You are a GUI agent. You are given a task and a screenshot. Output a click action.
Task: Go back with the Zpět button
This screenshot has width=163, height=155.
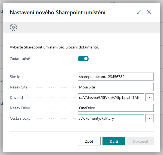click(x=89, y=141)
